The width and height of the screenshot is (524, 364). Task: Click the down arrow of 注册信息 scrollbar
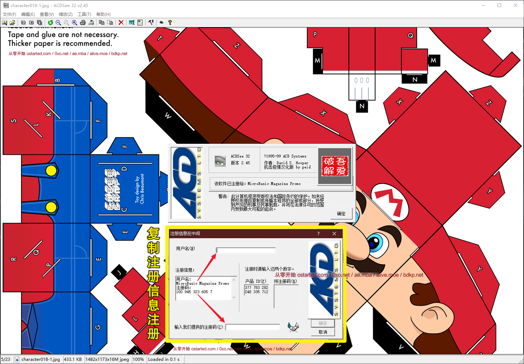point(234,297)
